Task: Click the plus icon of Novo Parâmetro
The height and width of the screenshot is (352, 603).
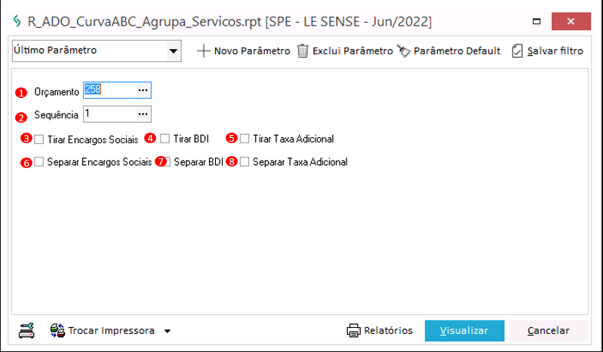Action: (x=204, y=51)
